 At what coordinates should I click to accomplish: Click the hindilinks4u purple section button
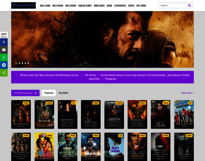pyautogui.click(x=25, y=93)
